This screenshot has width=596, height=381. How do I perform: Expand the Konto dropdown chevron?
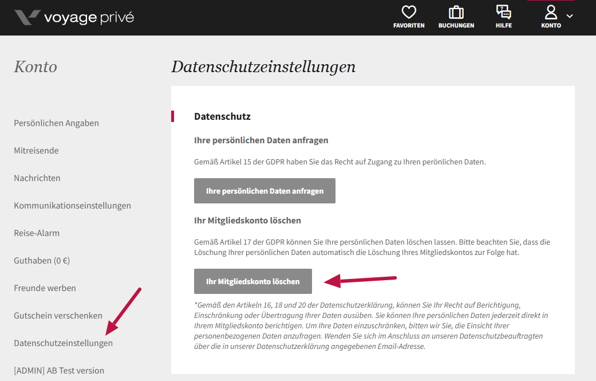[x=570, y=16]
